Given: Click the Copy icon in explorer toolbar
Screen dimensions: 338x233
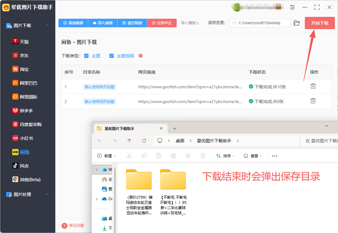Looking at the screenshot, I should pos(144,156).
